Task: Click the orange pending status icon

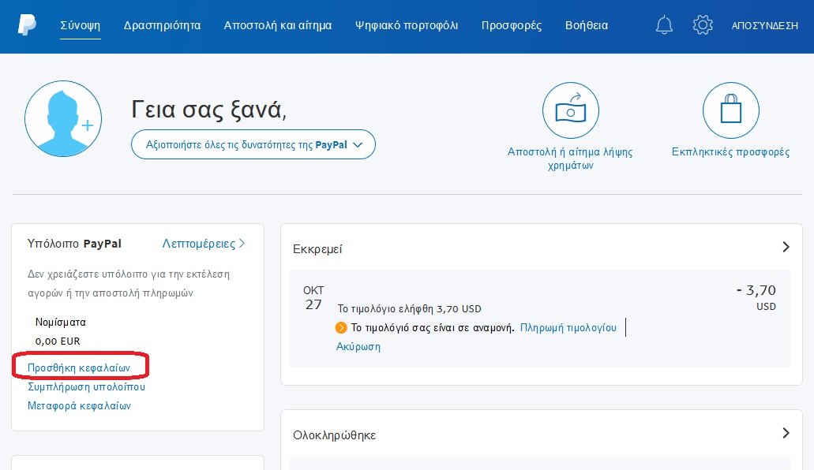Action: pyautogui.click(x=341, y=328)
